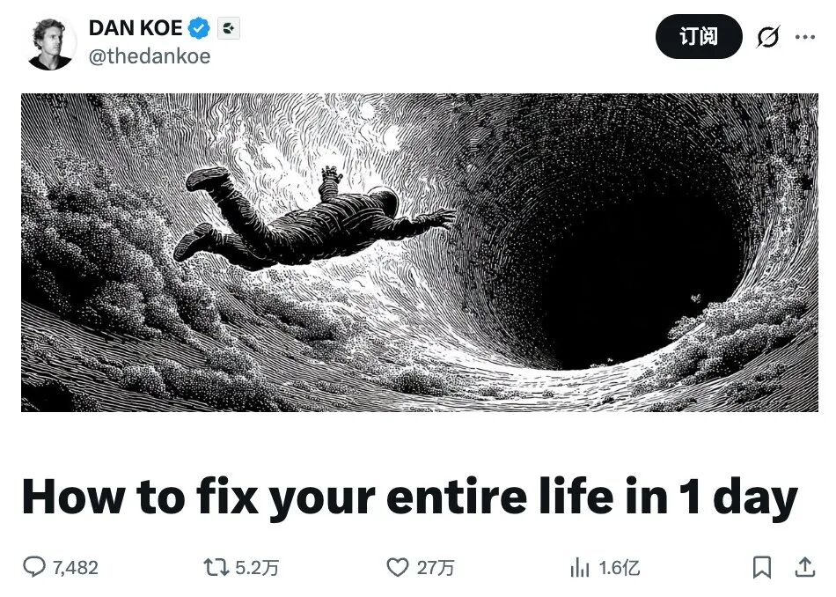Viewport: 836px width, 597px height.
Task: Open Dan Koe's profile avatar
Action: click(51, 43)
